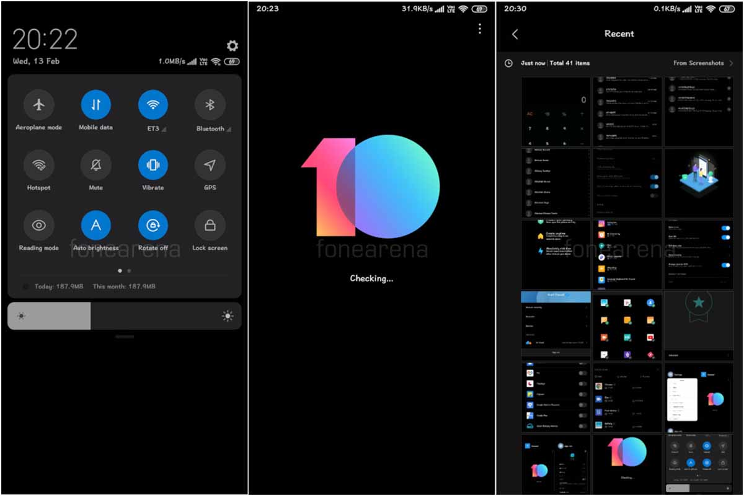The width and height of the screenshot is (744, 496).
Task: Turn off Mobile data tile
Action: pos(96,105)
